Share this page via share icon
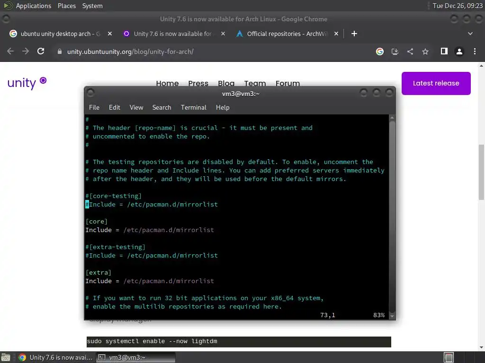This screenshot has width=485, height=363. (410, 52)
